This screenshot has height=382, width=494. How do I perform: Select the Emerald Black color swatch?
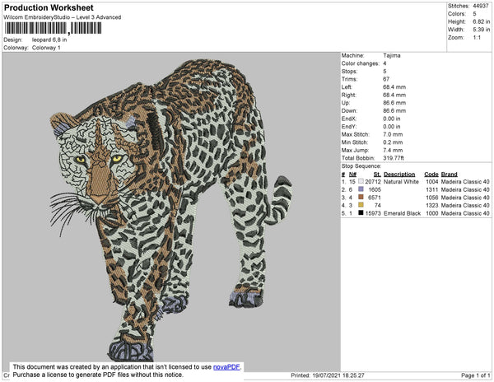click(x=361, y=213)
